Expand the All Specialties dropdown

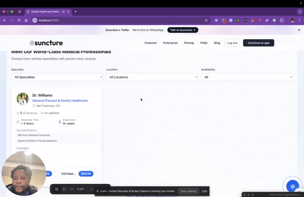coord(57,77)
